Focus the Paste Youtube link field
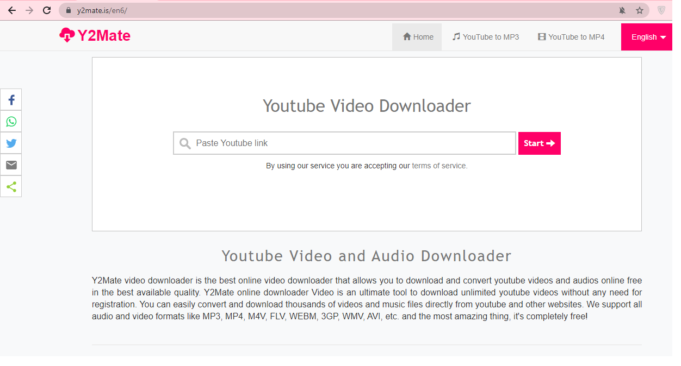 pos(348,143)
